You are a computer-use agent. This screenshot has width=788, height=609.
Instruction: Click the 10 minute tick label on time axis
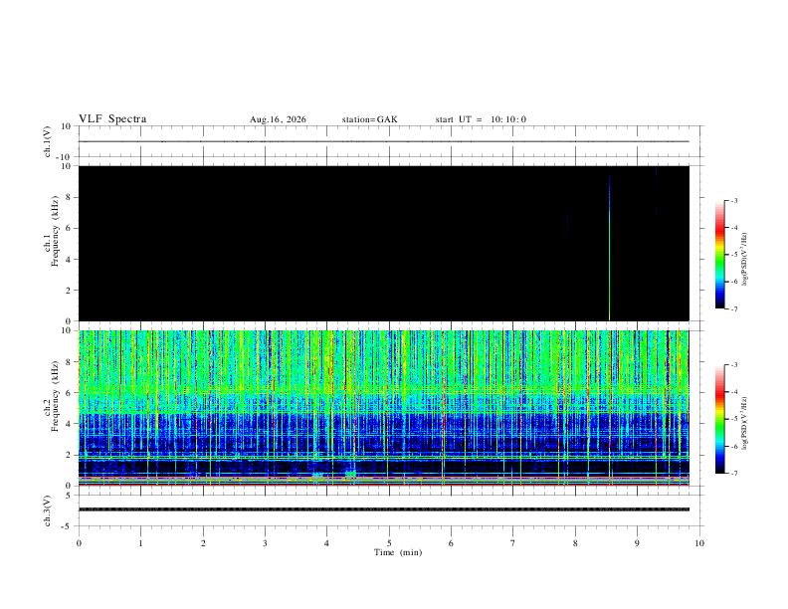pos(699,543)
